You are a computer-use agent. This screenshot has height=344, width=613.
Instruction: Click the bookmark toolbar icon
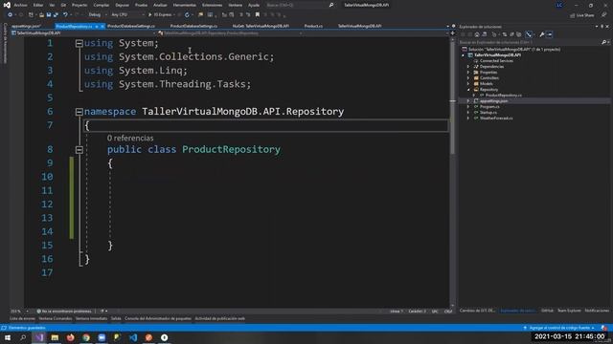click(x=258, y=15)
